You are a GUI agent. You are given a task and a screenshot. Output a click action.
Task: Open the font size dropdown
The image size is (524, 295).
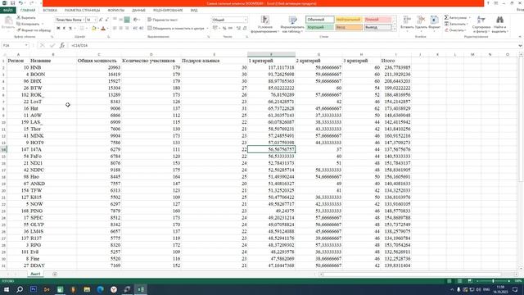[95, 20]
